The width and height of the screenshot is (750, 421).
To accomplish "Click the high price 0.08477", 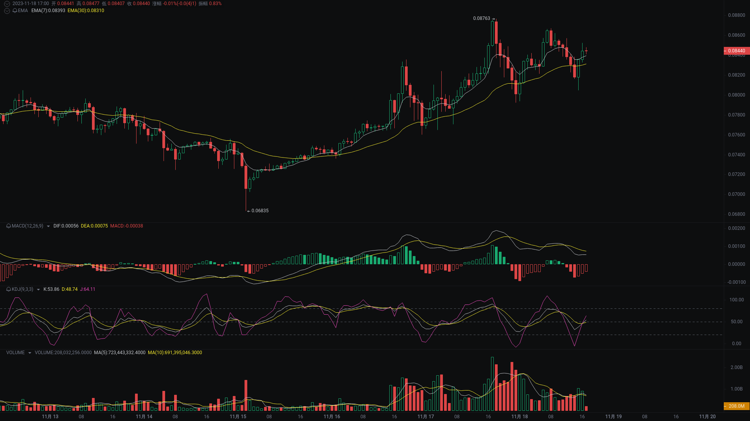I will [x=91, y=4].
